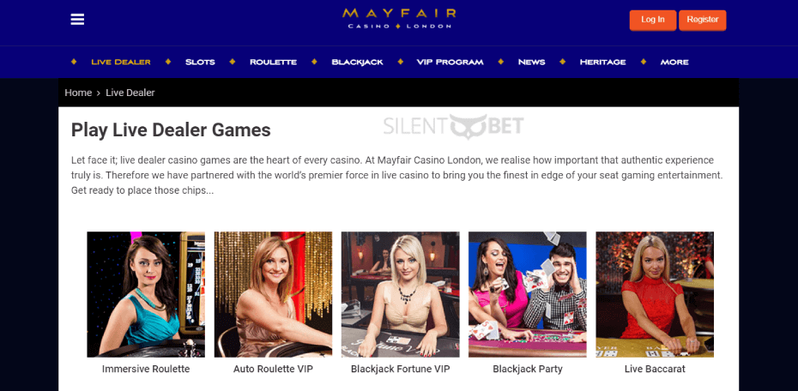Open the Live Dealer menu item
This screenshot has height=391, width=798.
[121, 62]
